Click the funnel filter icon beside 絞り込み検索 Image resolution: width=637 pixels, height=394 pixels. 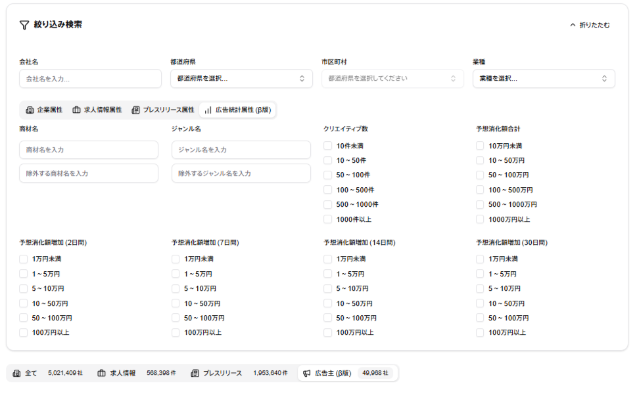tap(24, 25)
